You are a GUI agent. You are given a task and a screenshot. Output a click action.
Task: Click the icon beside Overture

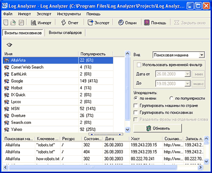tap(7, 116)
